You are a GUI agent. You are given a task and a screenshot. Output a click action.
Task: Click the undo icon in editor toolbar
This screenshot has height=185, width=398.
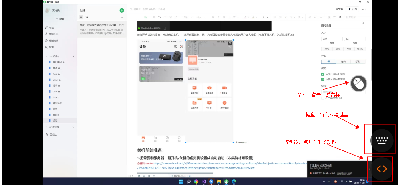click(160, 17)
